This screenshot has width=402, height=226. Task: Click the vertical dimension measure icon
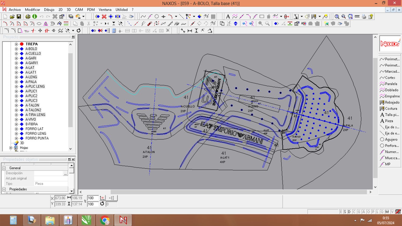pyautogui.click(x=196, y=31)
